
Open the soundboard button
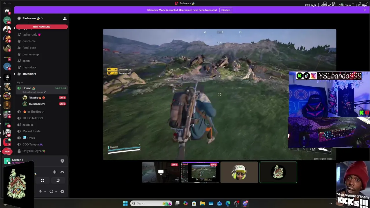point(58,181)
